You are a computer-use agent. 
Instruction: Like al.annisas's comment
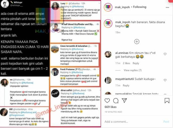point(165,54)
